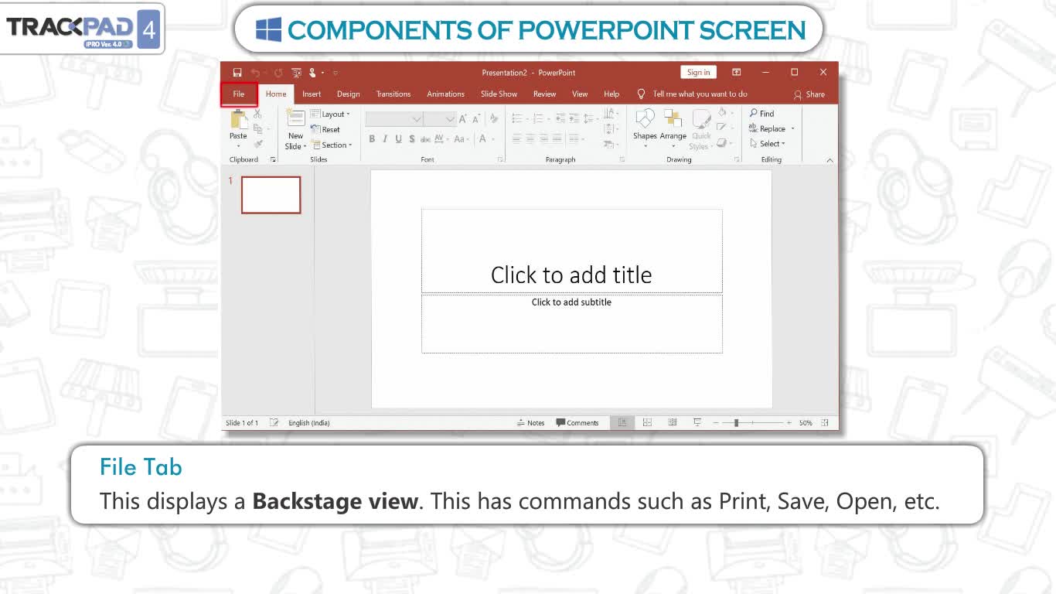Go to the Animations tab
Viewport: 1056px width, 594px height.
[446, 94]
